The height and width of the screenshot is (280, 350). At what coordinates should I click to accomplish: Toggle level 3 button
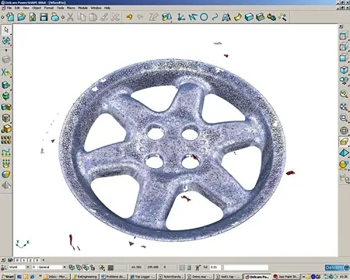[x=37, y=260]
